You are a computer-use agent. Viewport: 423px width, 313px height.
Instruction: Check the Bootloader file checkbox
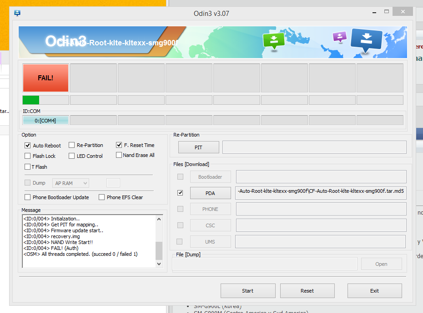(180, 177)
